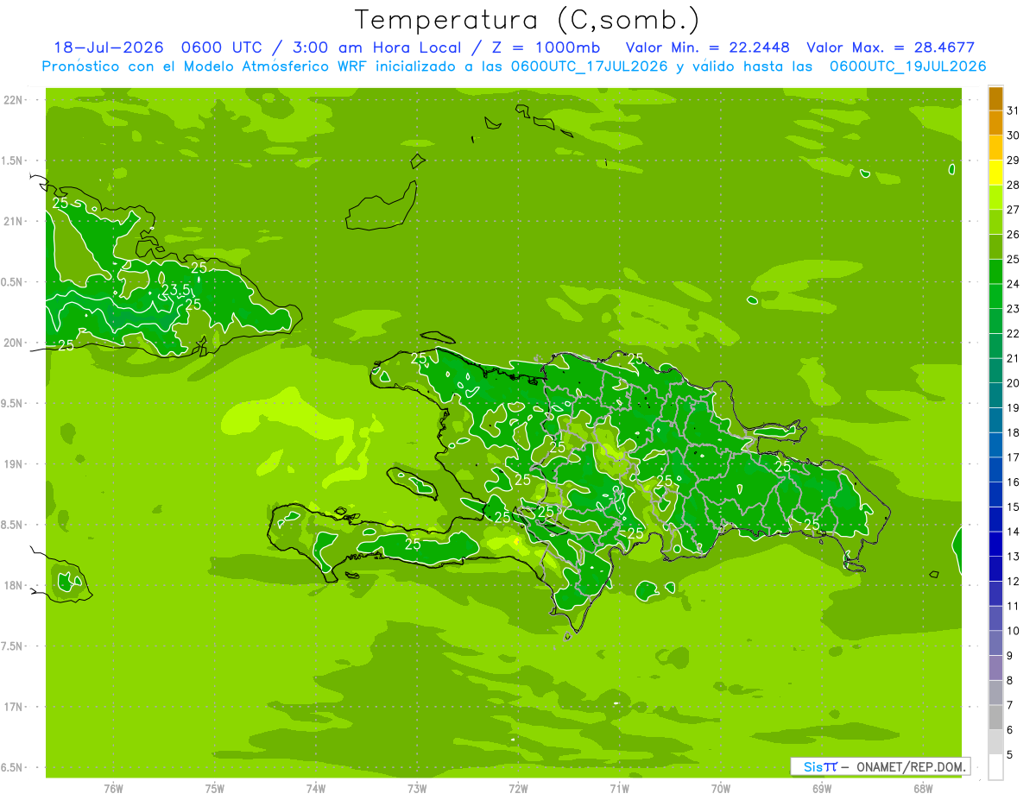This screenshot has width=1036, height=800.
Task: Pick the amber legend swatch between 29 and 30
Action: 996,148
